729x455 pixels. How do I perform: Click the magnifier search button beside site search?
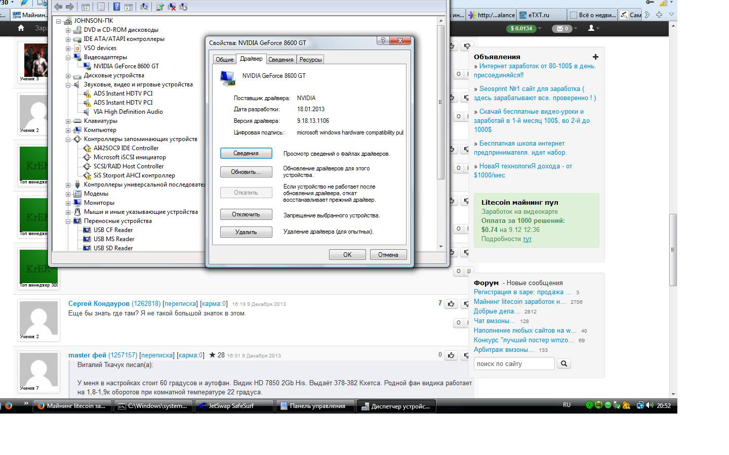pyautogui.click(x=563, y=363)
